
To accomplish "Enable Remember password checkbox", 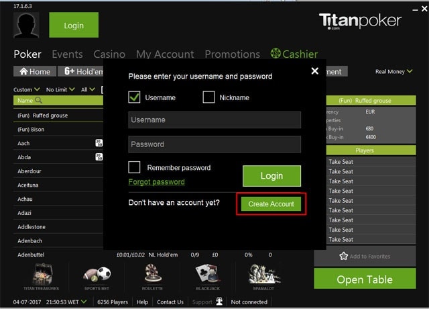I will tap(134, 167).
